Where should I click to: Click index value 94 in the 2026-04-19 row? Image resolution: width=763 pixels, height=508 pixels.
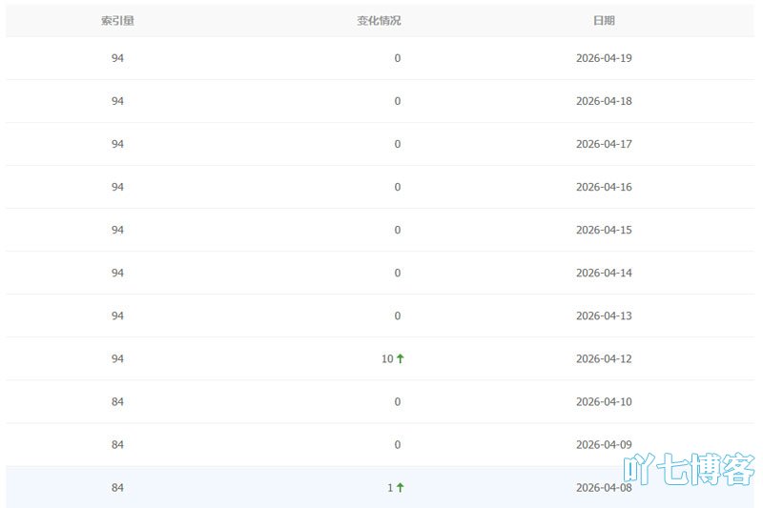point(117,58)
